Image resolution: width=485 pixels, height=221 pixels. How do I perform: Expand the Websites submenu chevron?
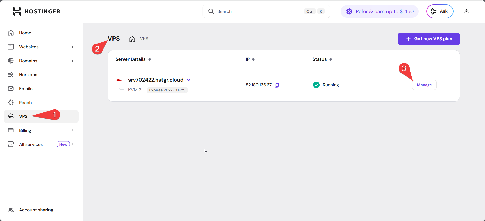(72, 47)
